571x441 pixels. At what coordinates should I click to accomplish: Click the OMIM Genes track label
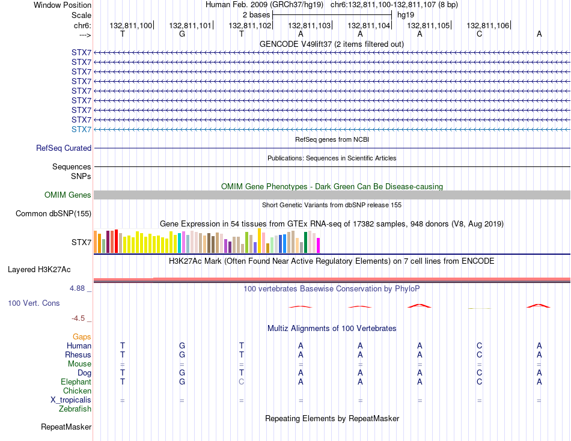click(x=67, y=195)
